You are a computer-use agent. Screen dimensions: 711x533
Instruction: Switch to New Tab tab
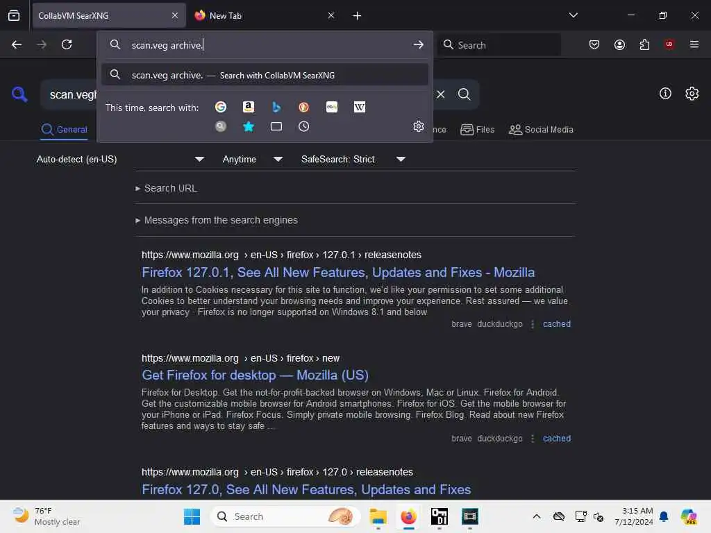click(265, 15)
